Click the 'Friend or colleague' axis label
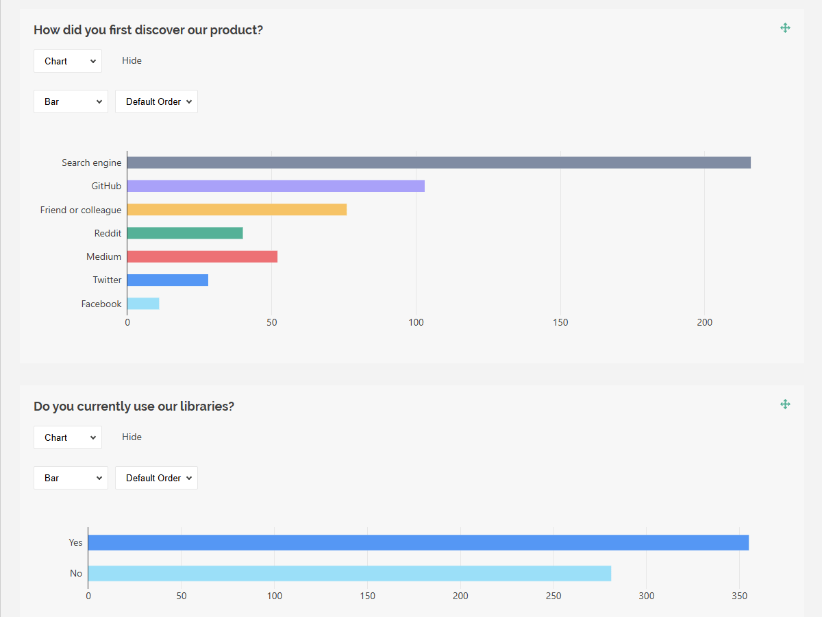The image size is (822, 617). tap(81, 210)
